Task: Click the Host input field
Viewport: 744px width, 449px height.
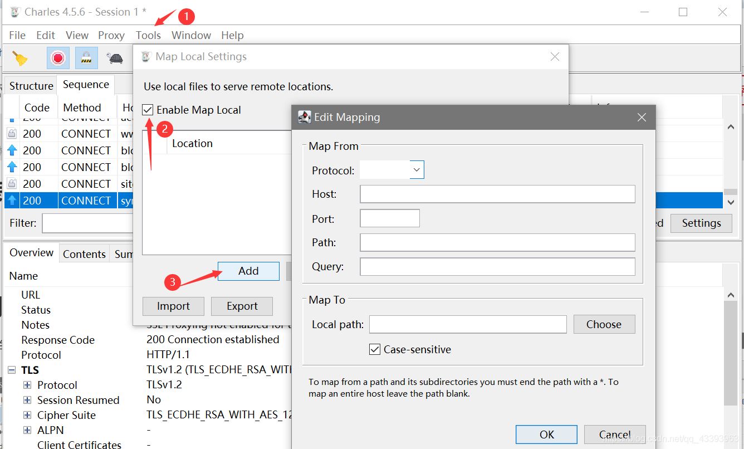Action: click(497, 194)
